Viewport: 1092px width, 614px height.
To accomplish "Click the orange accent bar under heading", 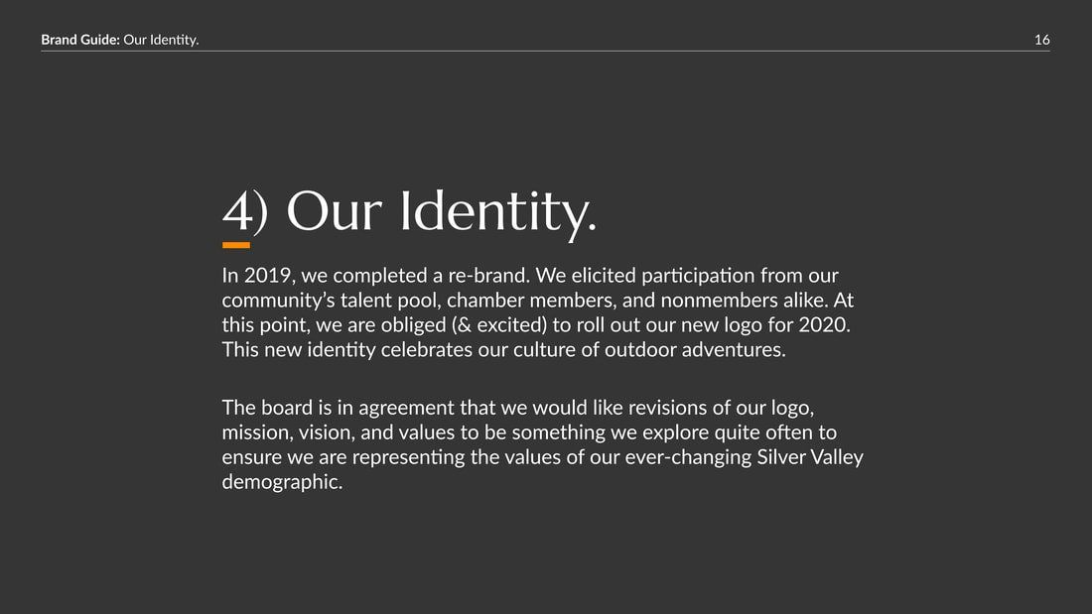I will (236, 245).
